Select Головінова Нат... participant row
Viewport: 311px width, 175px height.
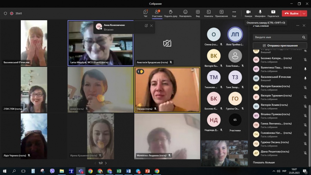280,134
